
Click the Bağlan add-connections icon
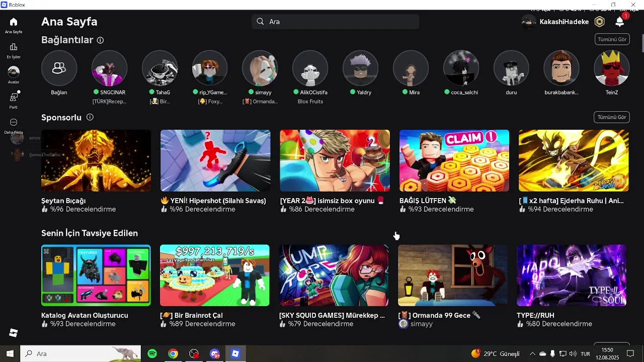pyautogui.click(x=59, y=68)
